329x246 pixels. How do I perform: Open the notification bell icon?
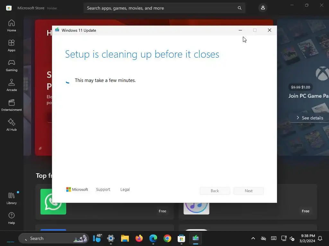[x=320, y=238]
